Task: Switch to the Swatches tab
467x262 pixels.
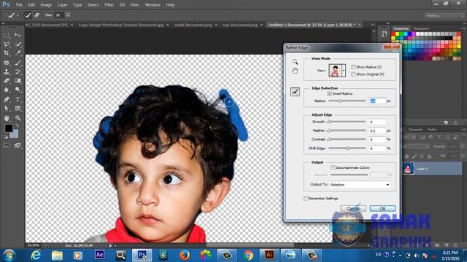Action: pos(401,28)
